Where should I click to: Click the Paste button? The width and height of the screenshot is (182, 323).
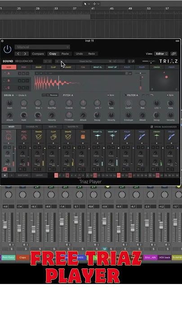point(65,54)
